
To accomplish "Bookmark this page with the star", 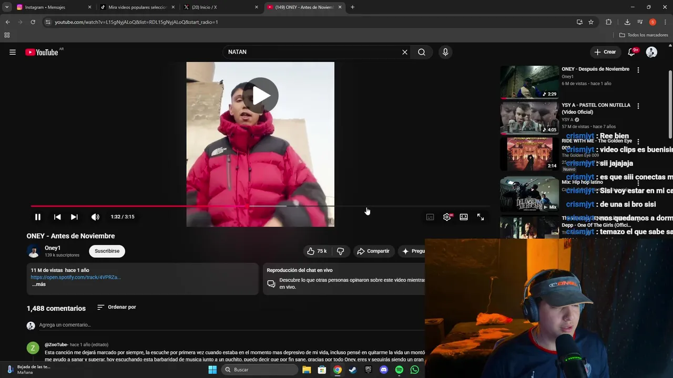I will pyautogui.click(x=591, y=22).
